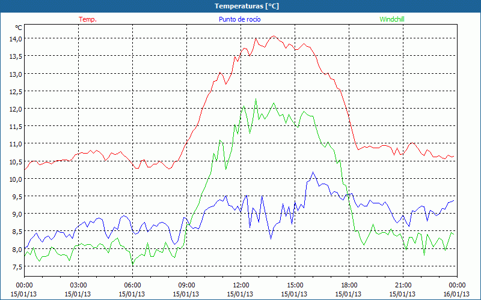This screenshot has width=481, height=300.
Task: Click the '10,0' y-axis value
Action: click(x=16, y=179)
